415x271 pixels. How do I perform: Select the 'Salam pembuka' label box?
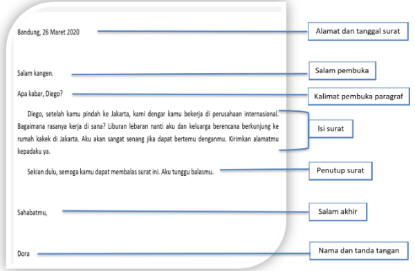(342, 71)
